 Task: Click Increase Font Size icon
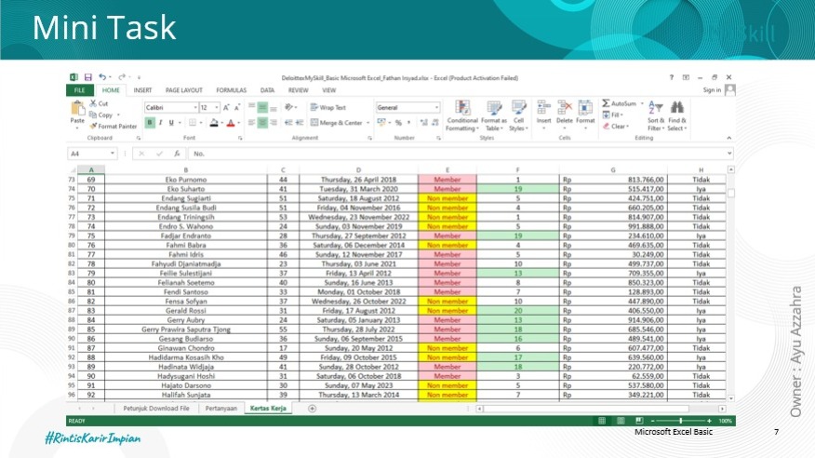tap(226, 108)
